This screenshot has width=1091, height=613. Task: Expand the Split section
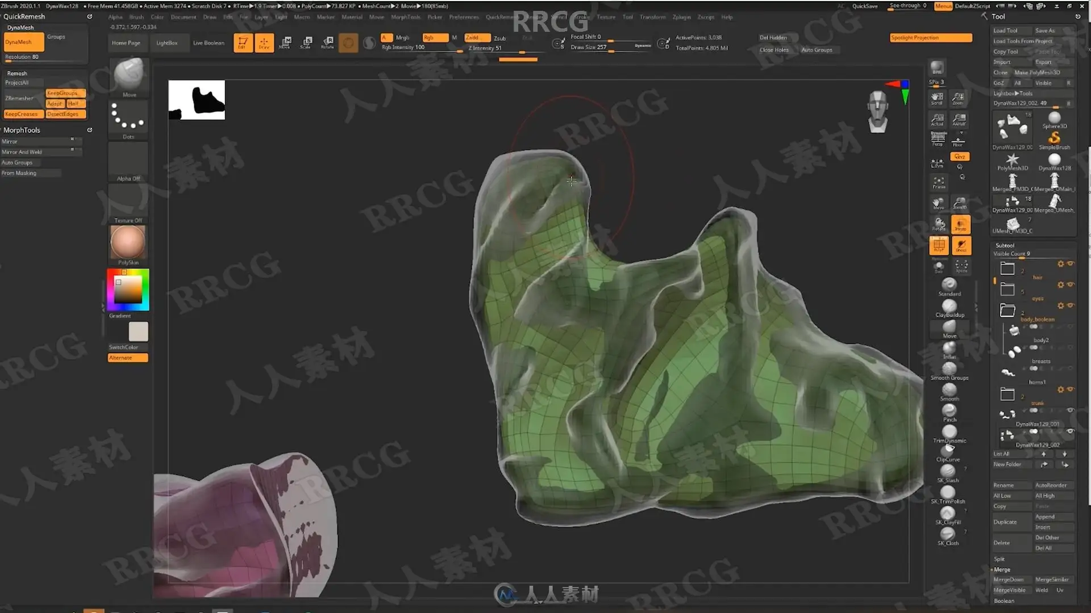(999, 559)
